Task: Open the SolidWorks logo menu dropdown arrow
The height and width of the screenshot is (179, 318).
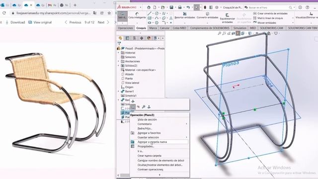Action: pyautogui.click(x=141, y=7)
